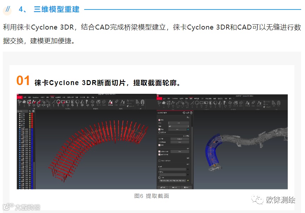Click the yellow star icon beside the bottom field
This screenshot has width=305, height=213.
(x=188, y=181)
